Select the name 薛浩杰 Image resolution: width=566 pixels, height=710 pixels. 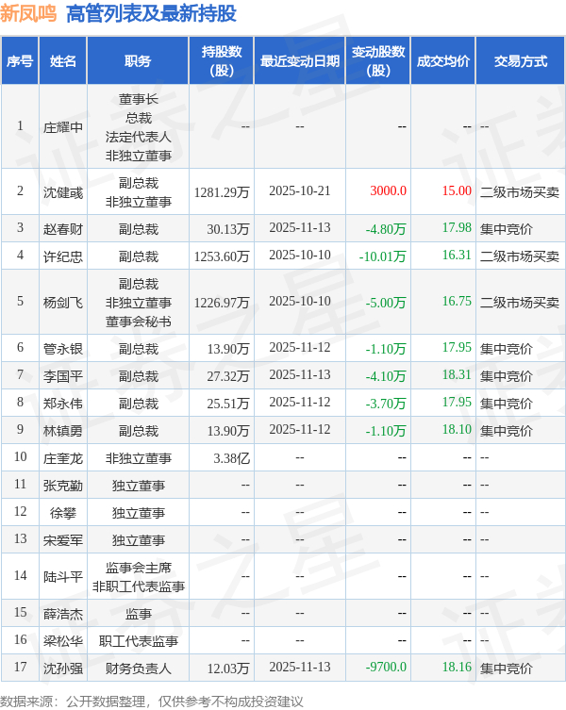tap(63, 614)
